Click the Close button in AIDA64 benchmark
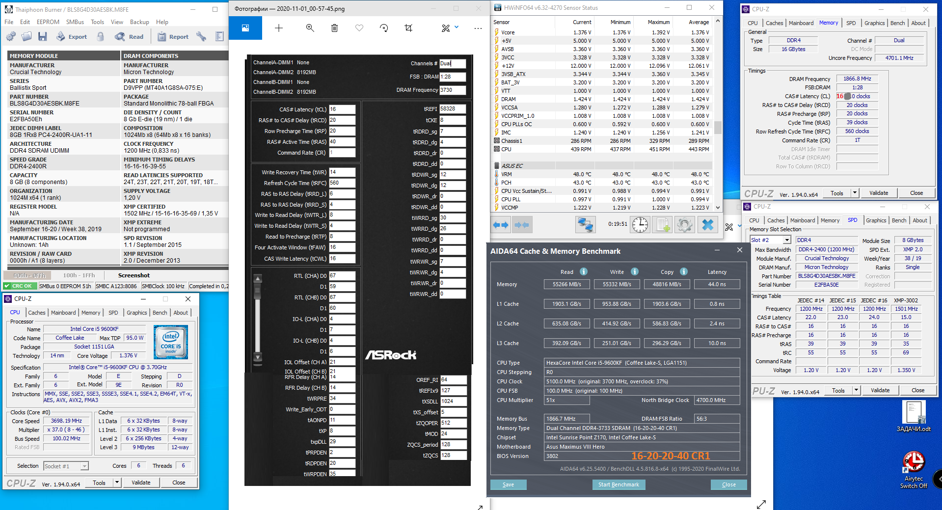The image size is (942, 510). point(729,484)
